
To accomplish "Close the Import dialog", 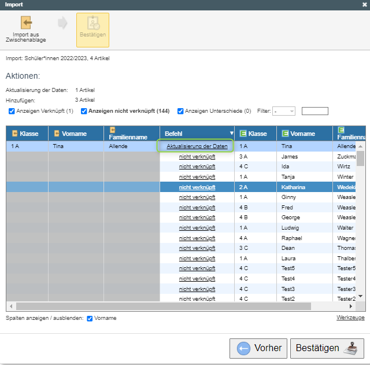I will [365, 5].
